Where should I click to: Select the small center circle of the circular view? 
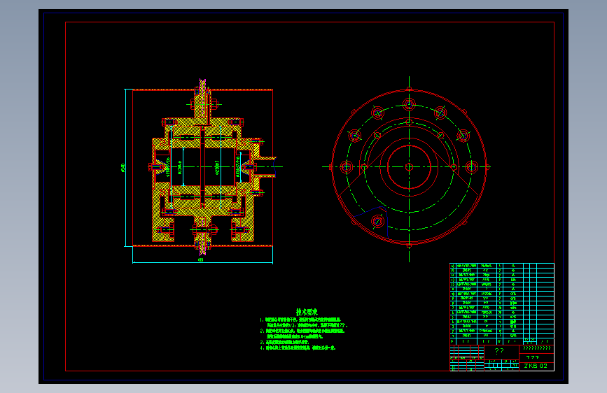coord(409,167)
